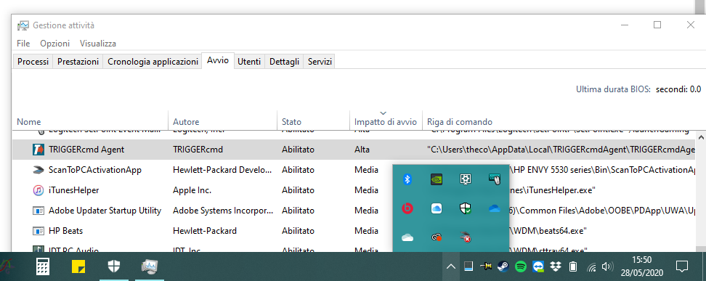The height and width of the screenshot is (281, 706).
Task: Click the Adobe Updater Startup Utility icon
Action: pos(38,211)
